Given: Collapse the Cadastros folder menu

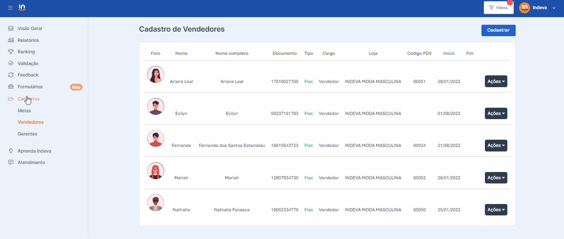Looking at the screenshot, I should pos(29,99).
